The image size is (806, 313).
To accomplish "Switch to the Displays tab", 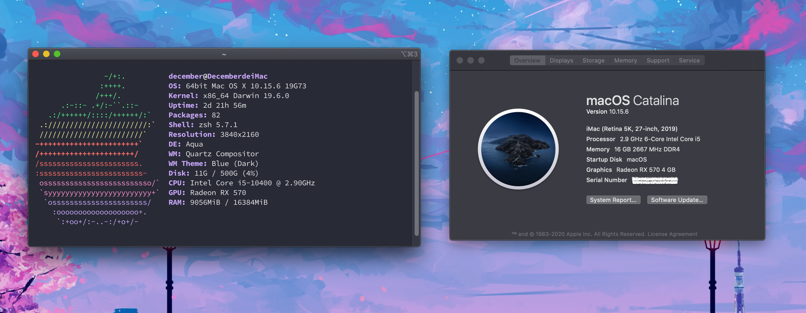I will [561, 60].
